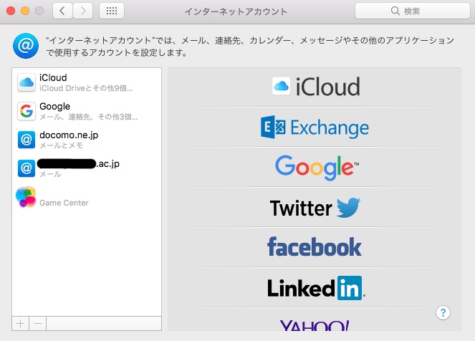Select the 'docomo.ne.jp' account name
Image resolution: width=475 pixels, height=341 pixels.
(x=69, y=135)
